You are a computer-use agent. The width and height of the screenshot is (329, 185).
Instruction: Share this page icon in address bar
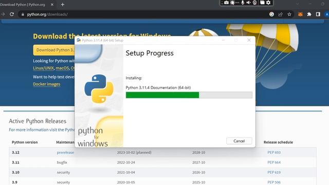(x=280, y=14)
